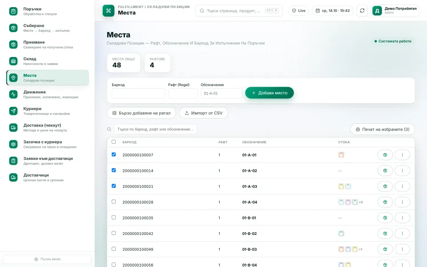Screen dimensions: 427x267
Task: Click the Демо Потребител avatar
Action: click(377, 11)
